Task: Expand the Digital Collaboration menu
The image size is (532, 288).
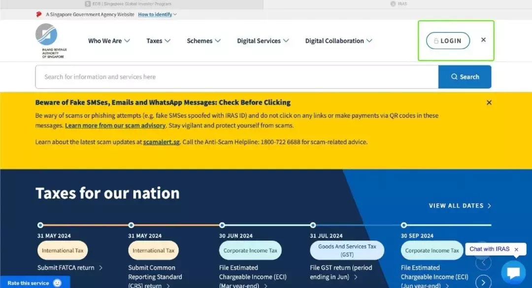Action: click(338, 41)
